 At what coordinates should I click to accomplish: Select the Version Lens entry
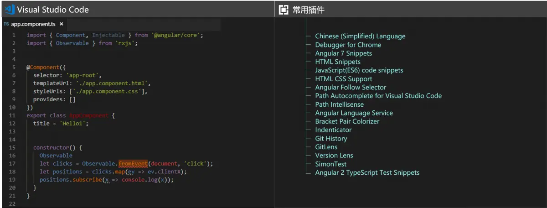pos(334,156)
